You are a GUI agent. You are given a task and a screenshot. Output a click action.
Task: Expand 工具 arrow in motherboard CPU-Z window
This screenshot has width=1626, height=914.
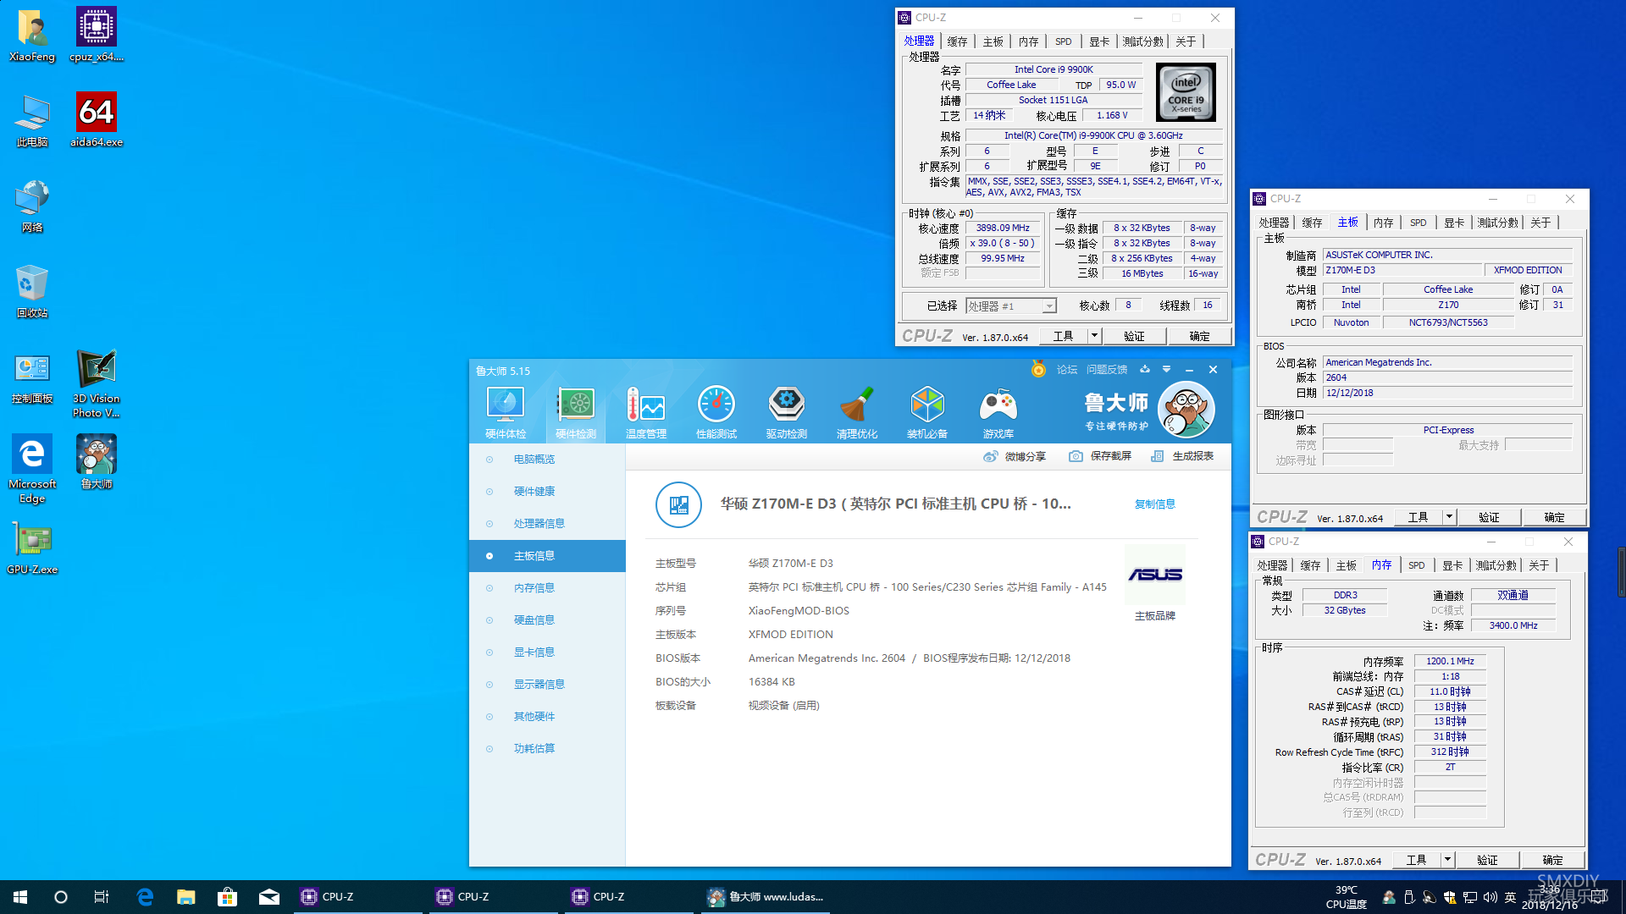pyautogui.click(x=1449, y=517)
